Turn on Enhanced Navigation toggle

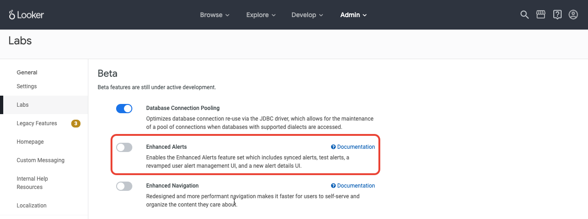pyautogui.click(x=124, y=186)
